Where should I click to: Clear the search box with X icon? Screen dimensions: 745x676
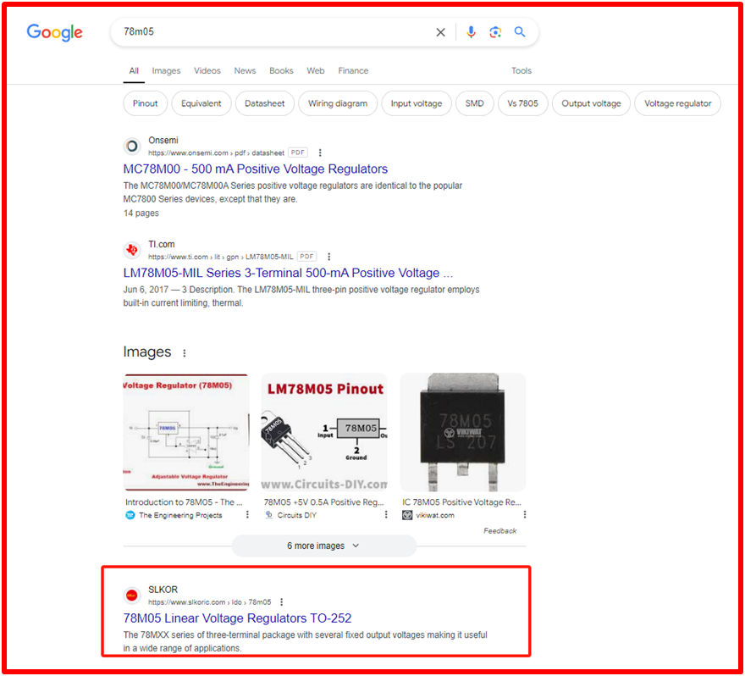440,32
